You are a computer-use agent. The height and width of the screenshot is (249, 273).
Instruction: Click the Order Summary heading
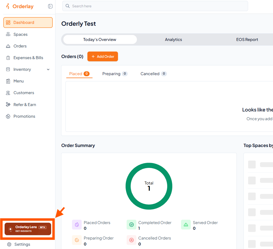click(78, 146)
